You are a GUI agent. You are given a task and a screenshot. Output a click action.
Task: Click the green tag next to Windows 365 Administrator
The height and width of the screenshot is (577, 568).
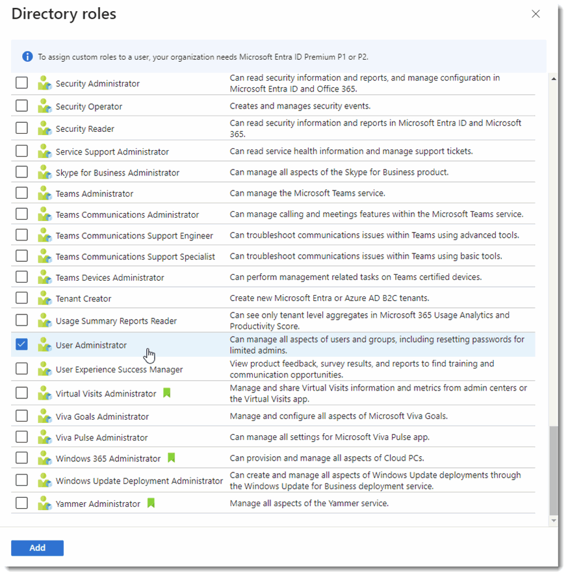click(171, 458)
